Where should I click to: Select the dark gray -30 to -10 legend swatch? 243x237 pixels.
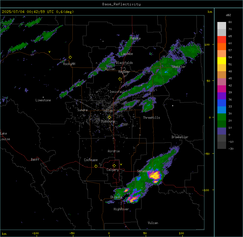(222, 145)
